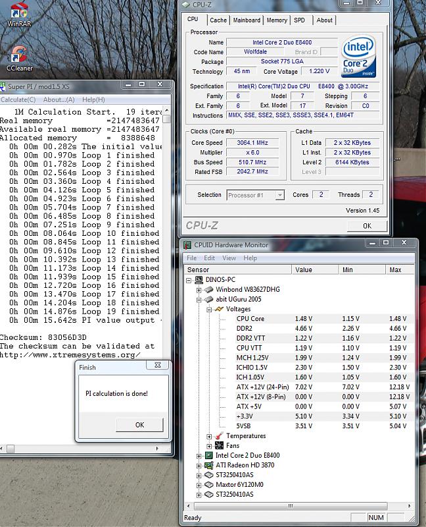Image resolution: width=426 pixels, height=527 pixels.
Task: Select the CPU tab in CPU-Z
Action: click(x=193, y=19)
